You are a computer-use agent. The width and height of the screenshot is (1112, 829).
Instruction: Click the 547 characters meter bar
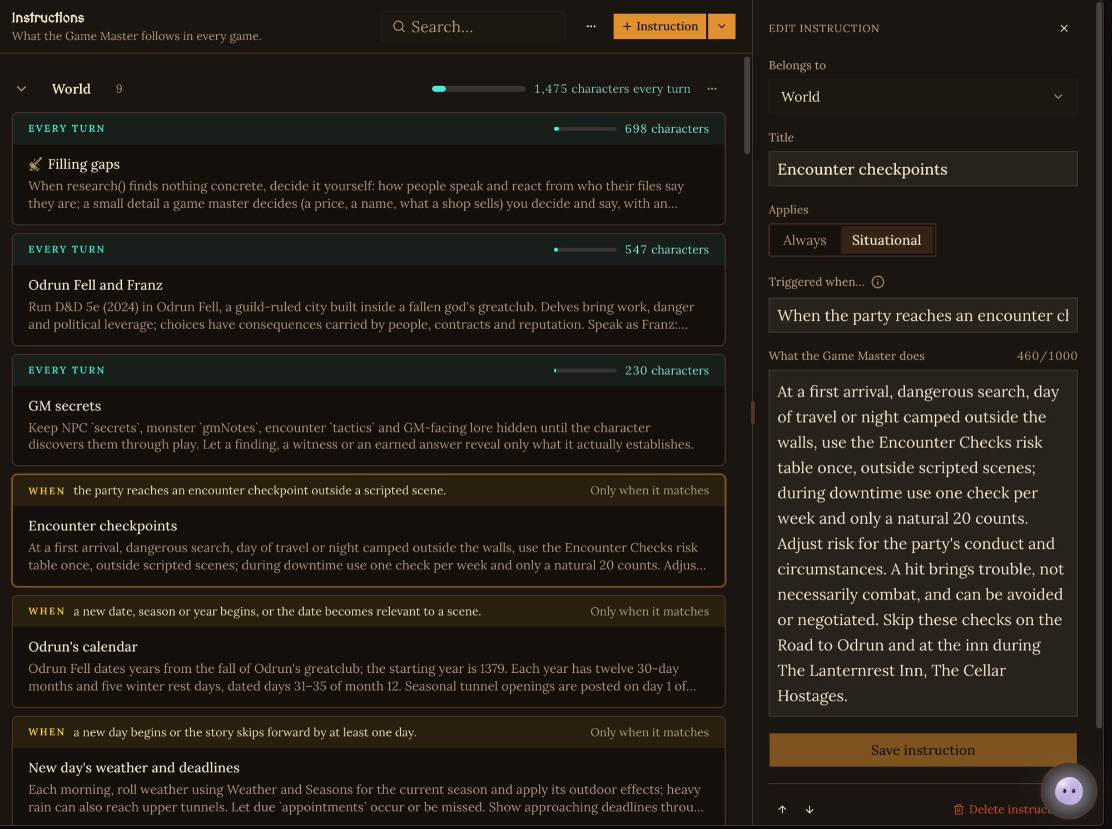[x=584, y=250]
